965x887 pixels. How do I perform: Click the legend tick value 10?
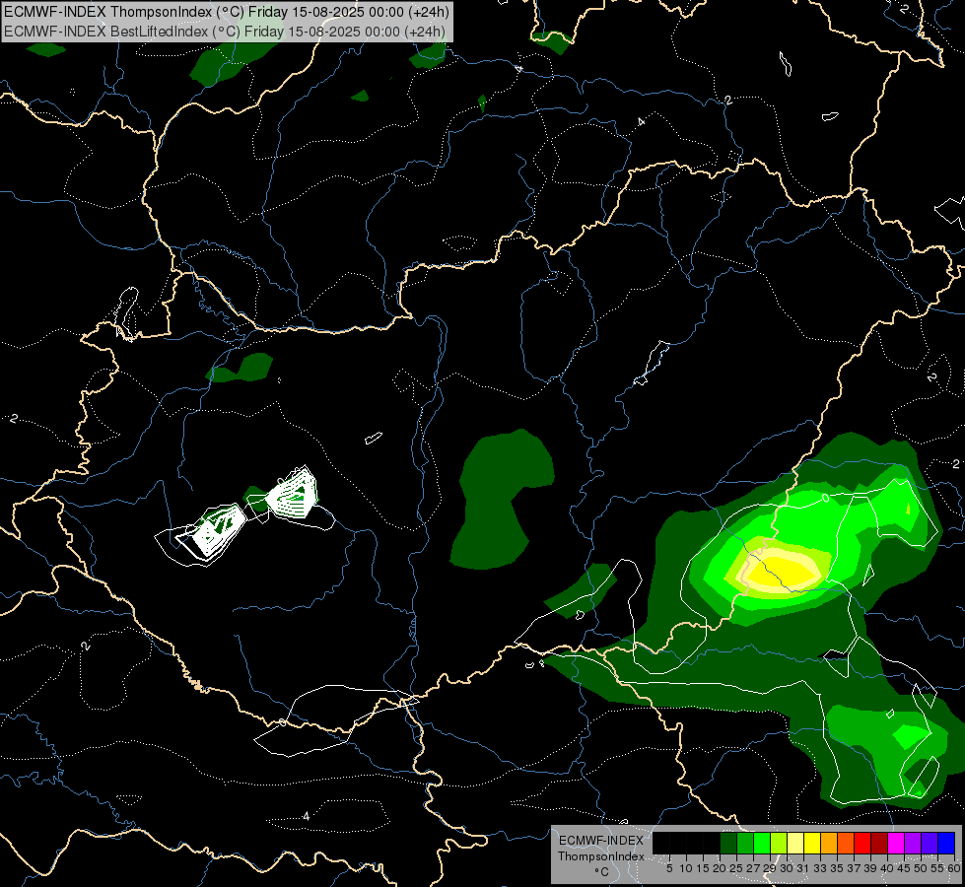[686, 868]
